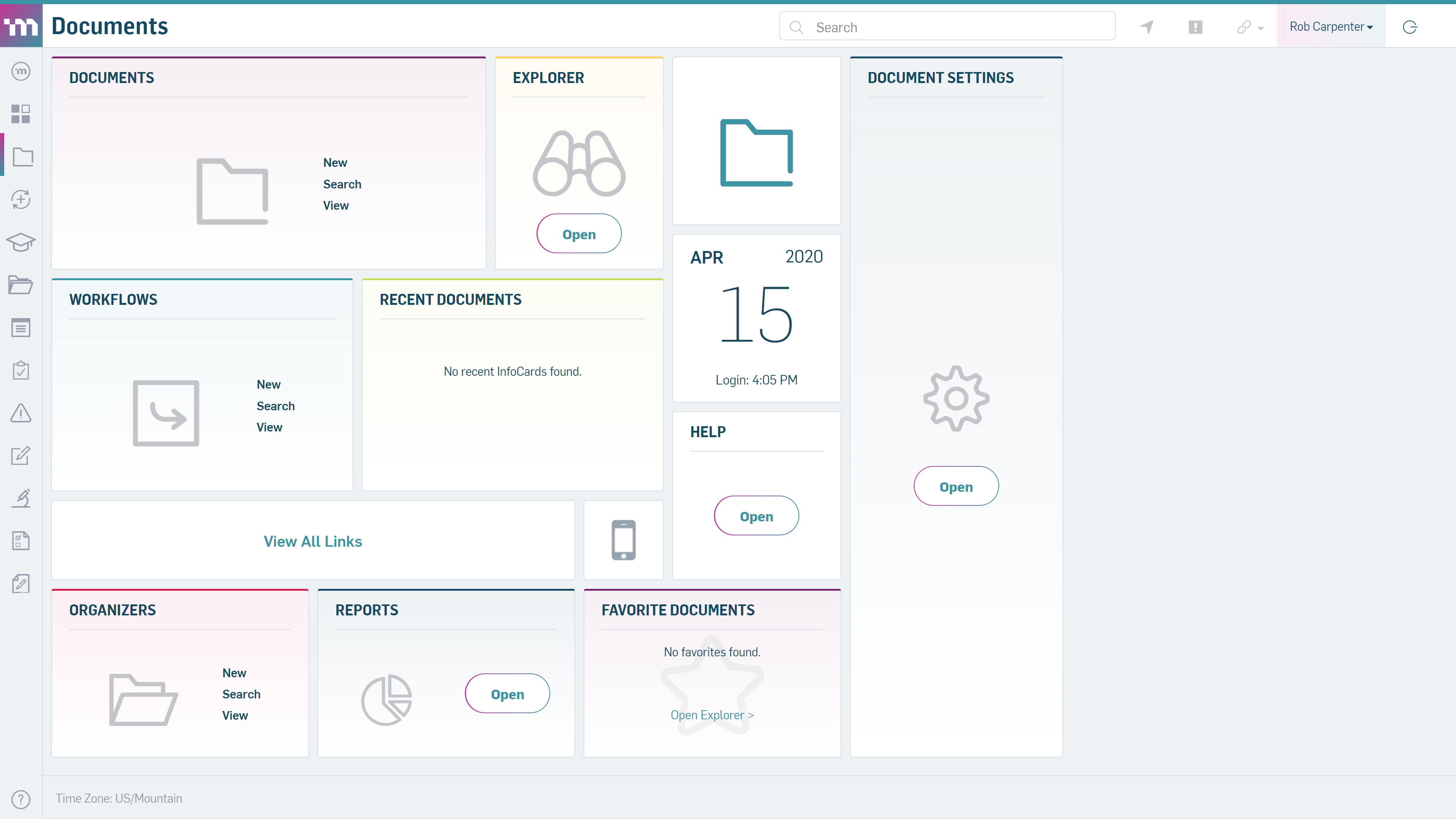
Task: Click the alerts/warning icon in sidebar
Action: click(21, 413)
